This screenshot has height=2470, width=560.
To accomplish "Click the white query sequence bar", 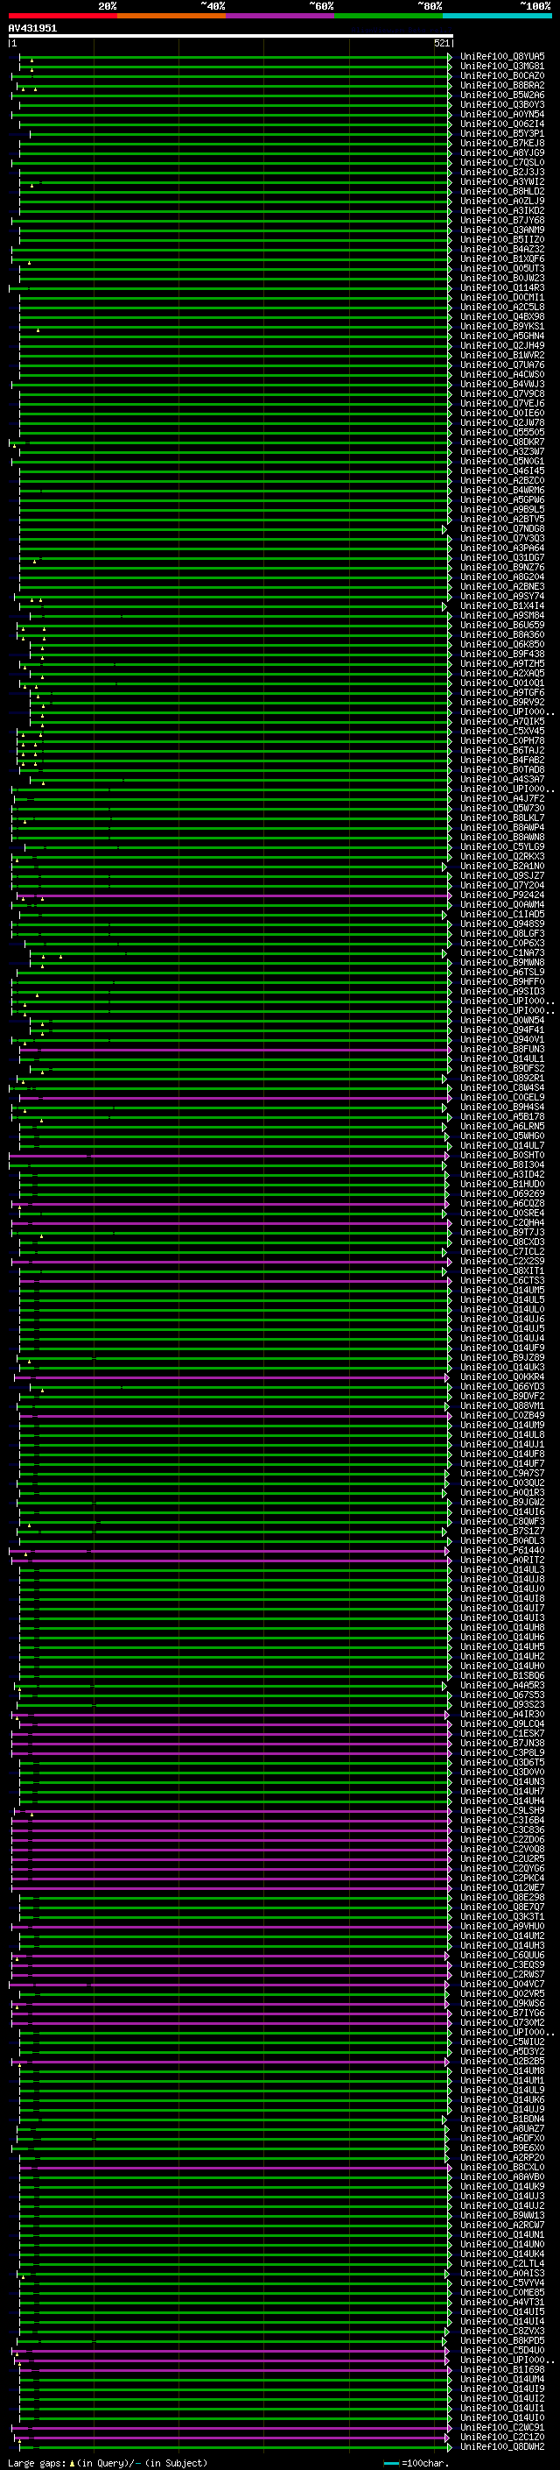I will [230, 35].
